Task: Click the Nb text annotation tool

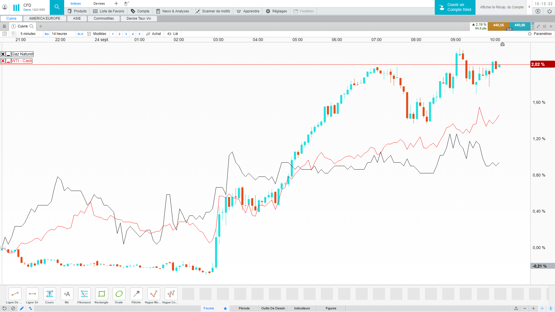Action: click(67, 294)
